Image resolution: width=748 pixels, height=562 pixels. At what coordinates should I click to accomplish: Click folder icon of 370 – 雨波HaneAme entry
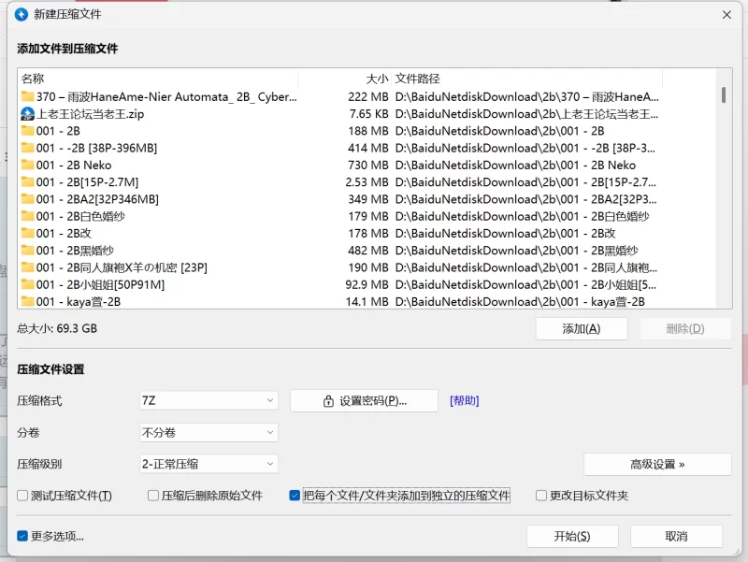[x=27, y=96]
